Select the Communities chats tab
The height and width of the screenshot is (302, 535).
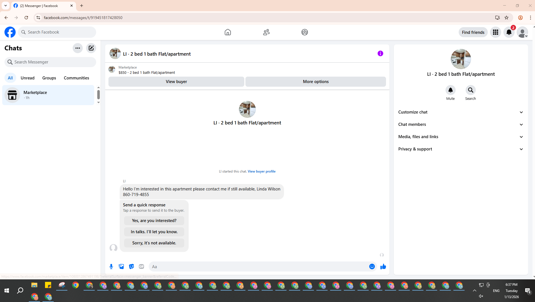point(77,78)
